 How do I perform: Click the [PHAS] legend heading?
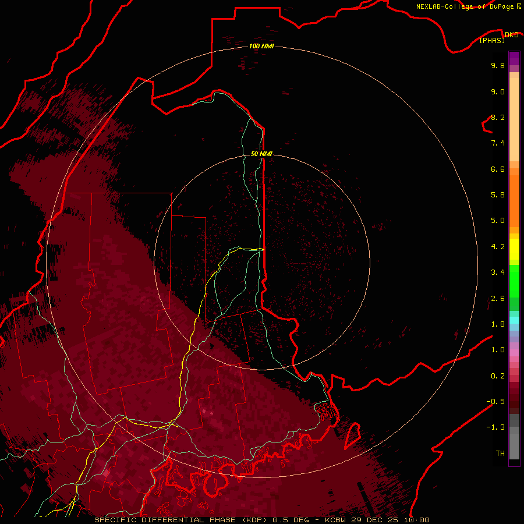[x=492, y=40]
